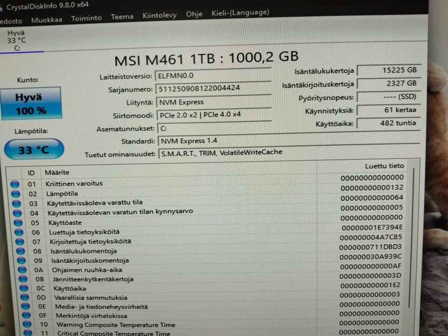
Task: Click the 33 °C temperature indicator
Action: (x=34, y=149)
